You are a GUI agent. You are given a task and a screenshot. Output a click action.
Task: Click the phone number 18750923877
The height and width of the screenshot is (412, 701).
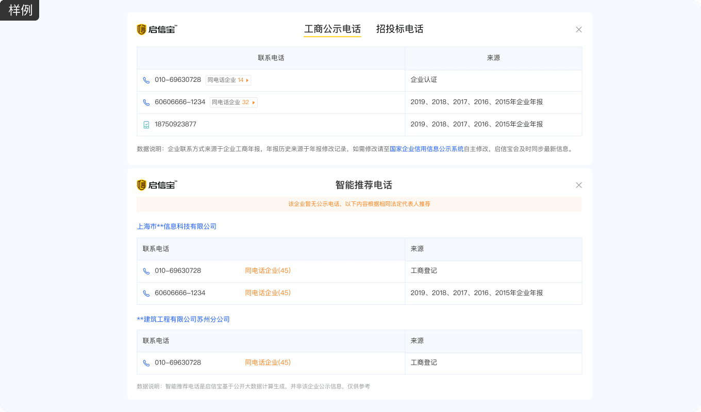(x=175, y=125)
